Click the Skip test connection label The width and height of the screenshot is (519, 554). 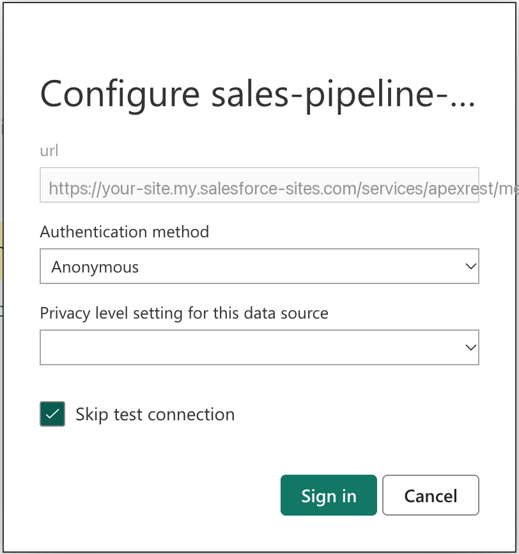coord(155,414)
